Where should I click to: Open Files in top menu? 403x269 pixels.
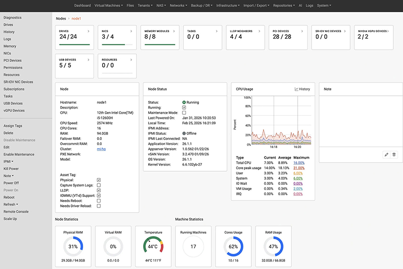click(130, 6)
